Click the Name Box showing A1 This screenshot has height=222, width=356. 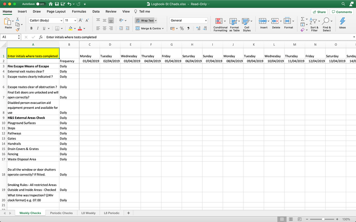point(10,37)
